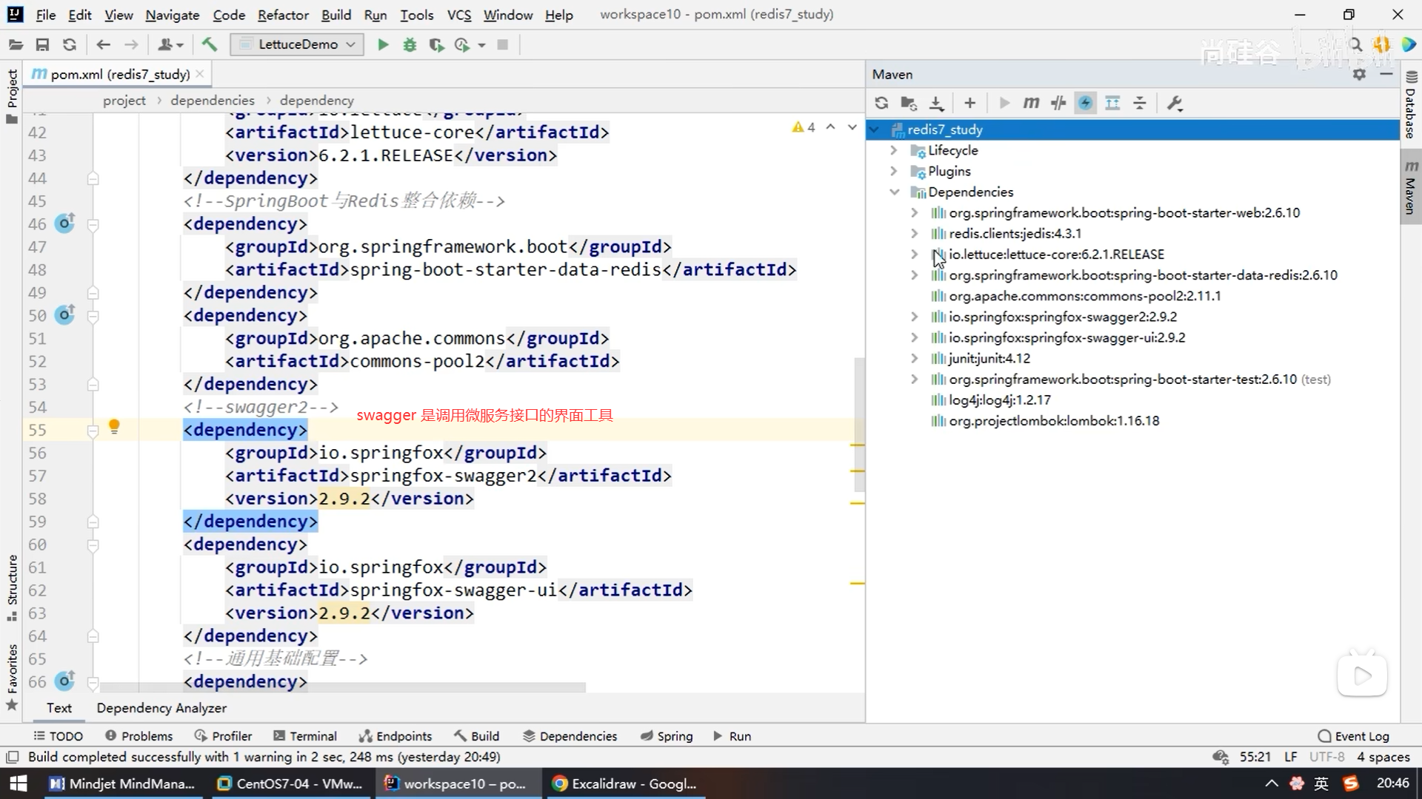The height and width of the screenshot is (799, 1422).
Task: Click Download Sources and Documentation icon
Action: (936, 104)
